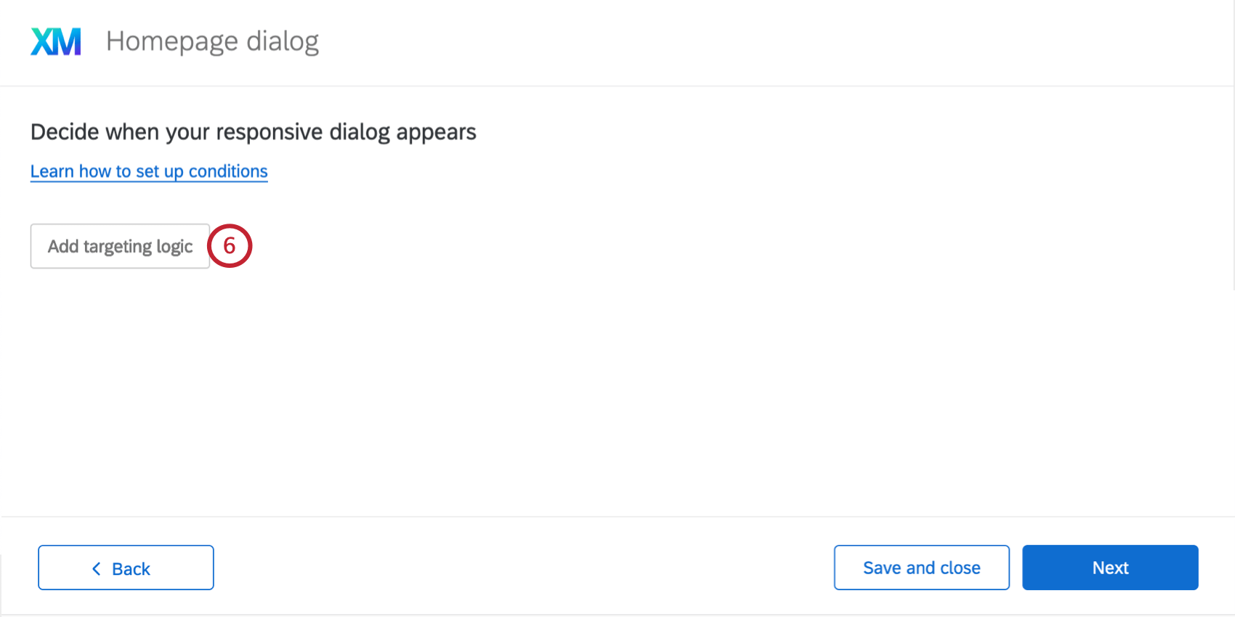
Task: Click the left-pointing Back arrow icon
Action: [x=97, y=568]
